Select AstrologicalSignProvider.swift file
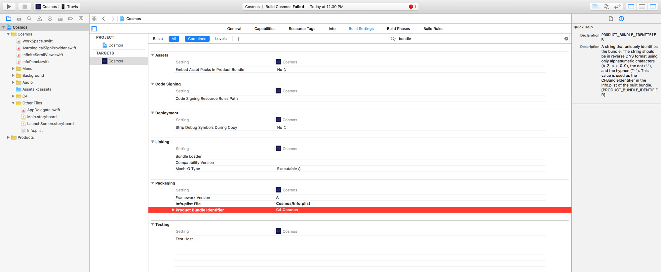 coord(49,48)
